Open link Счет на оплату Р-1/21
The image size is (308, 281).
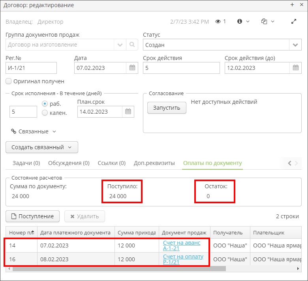tap(183, 259)
